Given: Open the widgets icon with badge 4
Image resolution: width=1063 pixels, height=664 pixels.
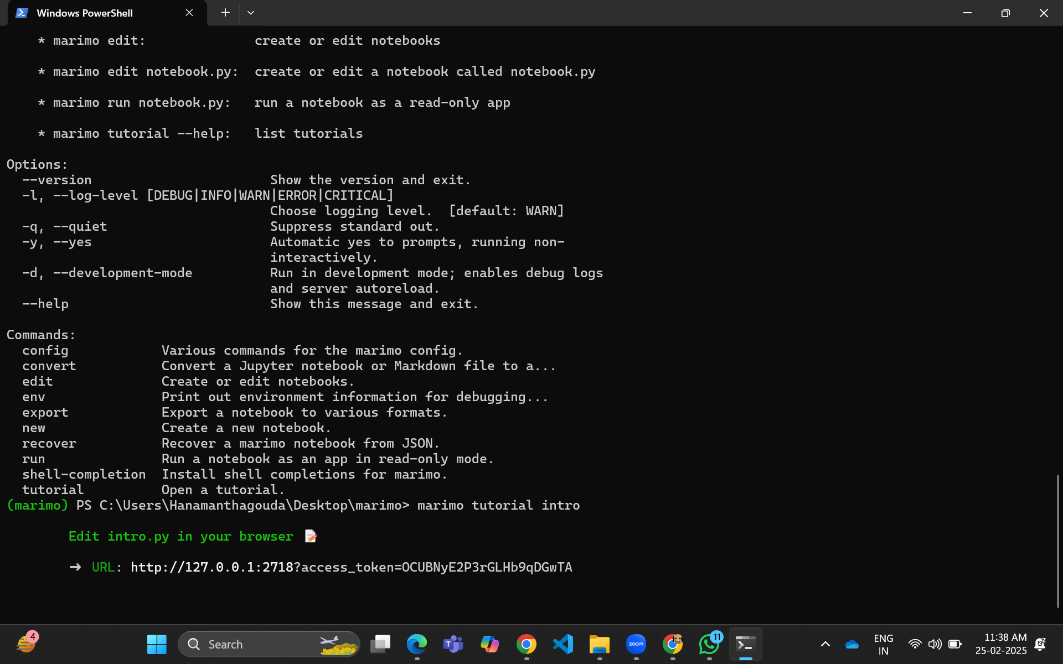Looking at the screenshot, I should pos(27,644).
